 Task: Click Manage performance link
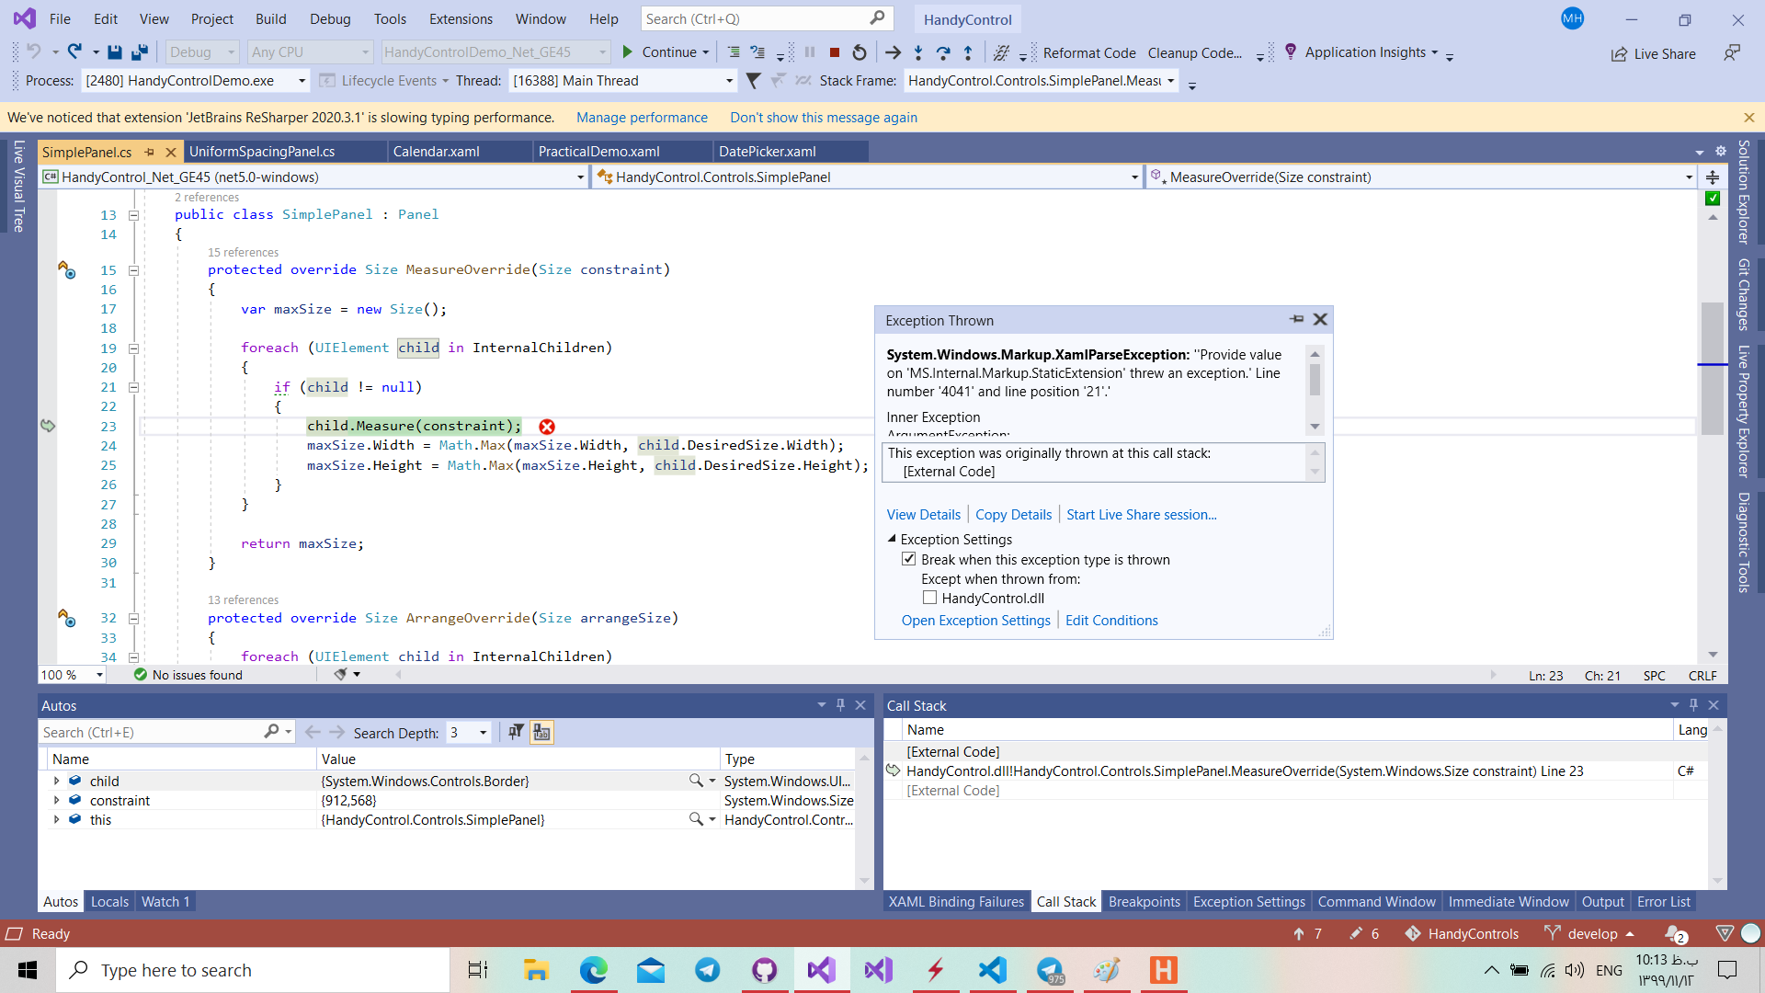click(642, 118)
